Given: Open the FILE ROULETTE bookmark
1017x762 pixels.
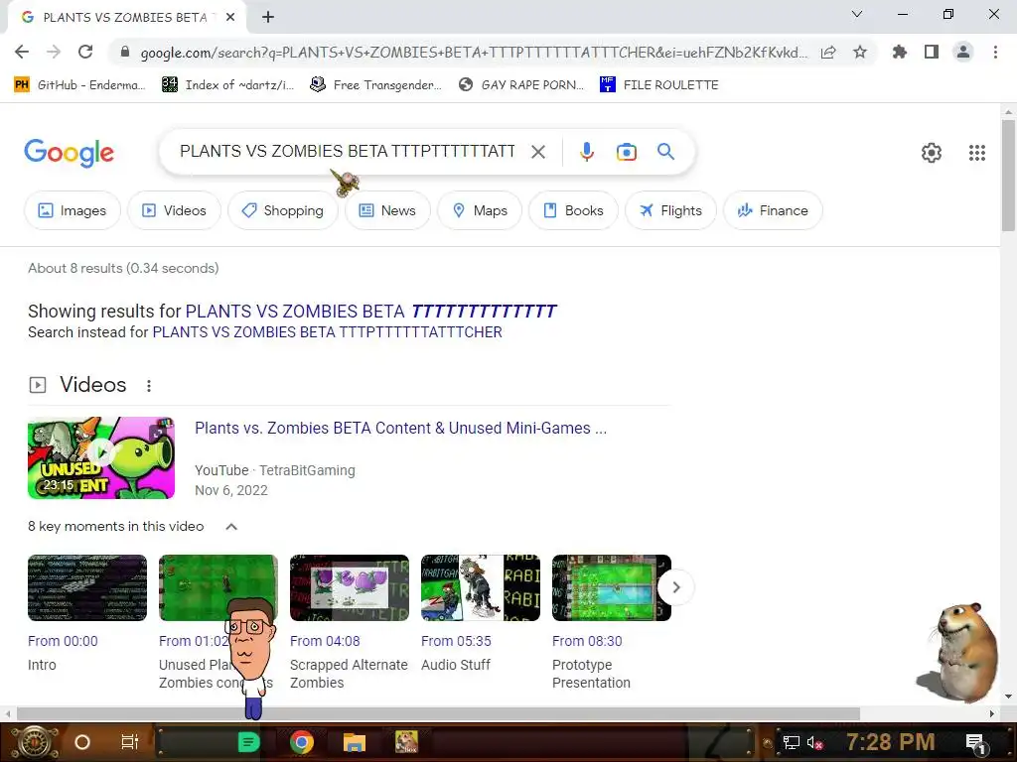Looking at the screenshot, I should coord(659,85).
